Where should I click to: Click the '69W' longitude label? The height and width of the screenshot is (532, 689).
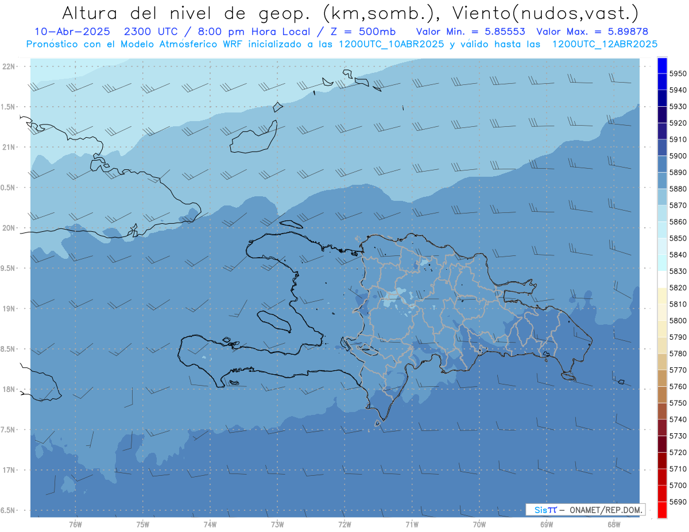pyautogui.click(x=547, y=525)
